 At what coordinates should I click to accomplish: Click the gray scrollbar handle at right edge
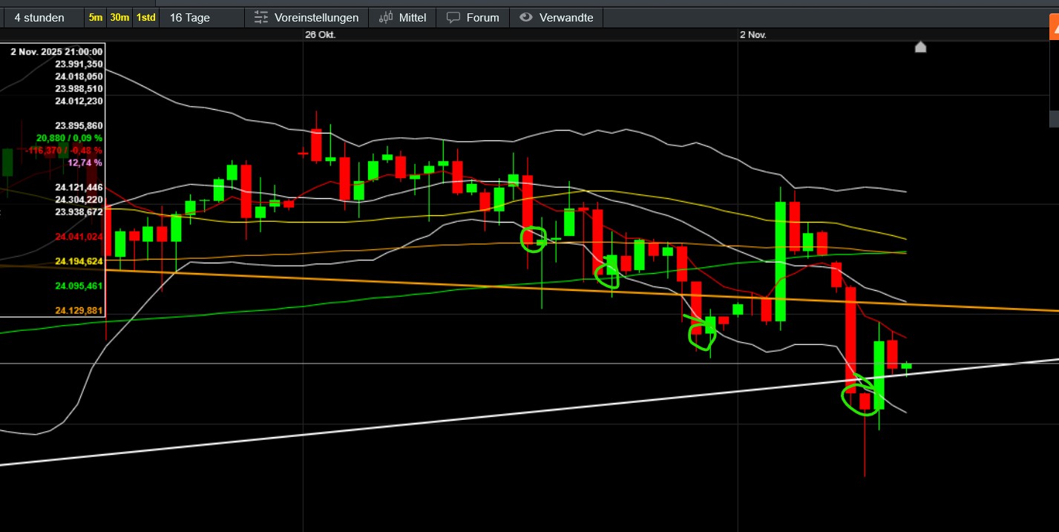pyautogui.click(x=1054, y=119)
